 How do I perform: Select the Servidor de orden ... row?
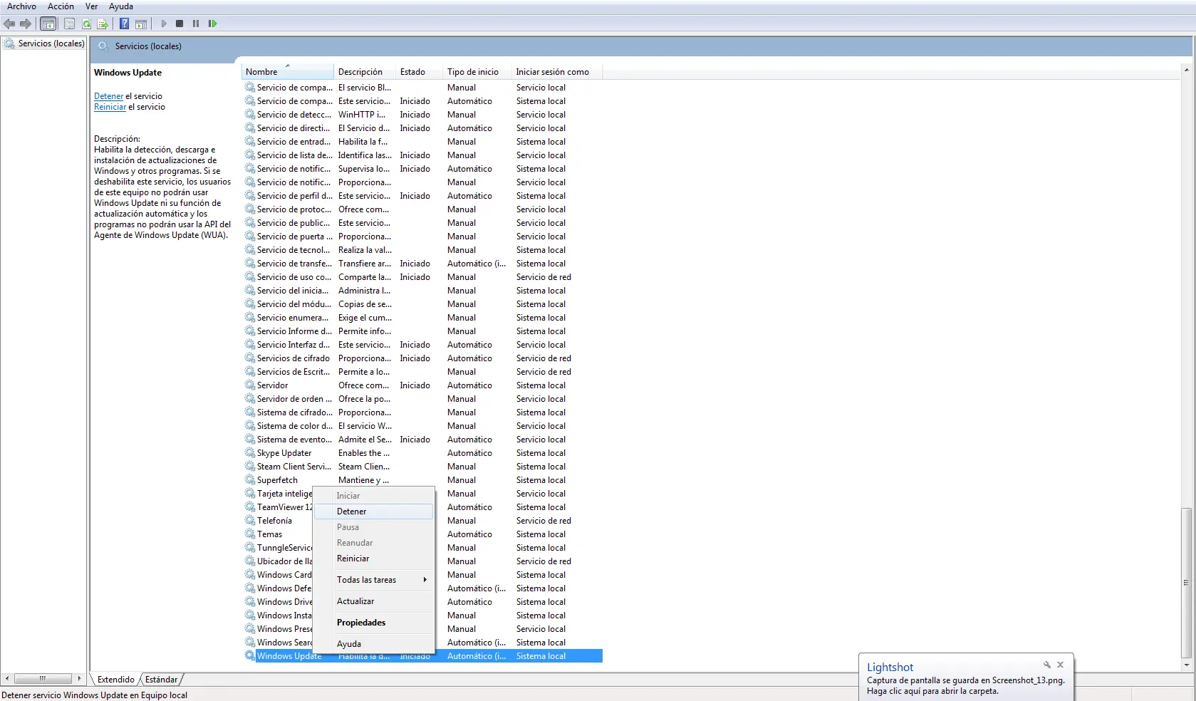(423, 399)
